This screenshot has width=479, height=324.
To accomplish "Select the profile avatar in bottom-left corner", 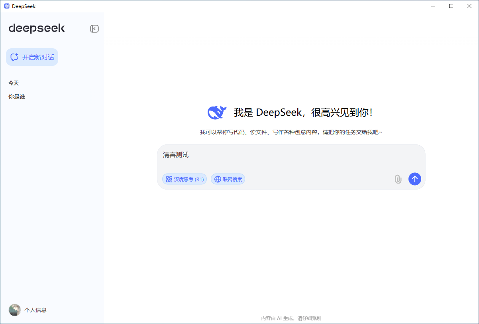I will coord(14,310).
